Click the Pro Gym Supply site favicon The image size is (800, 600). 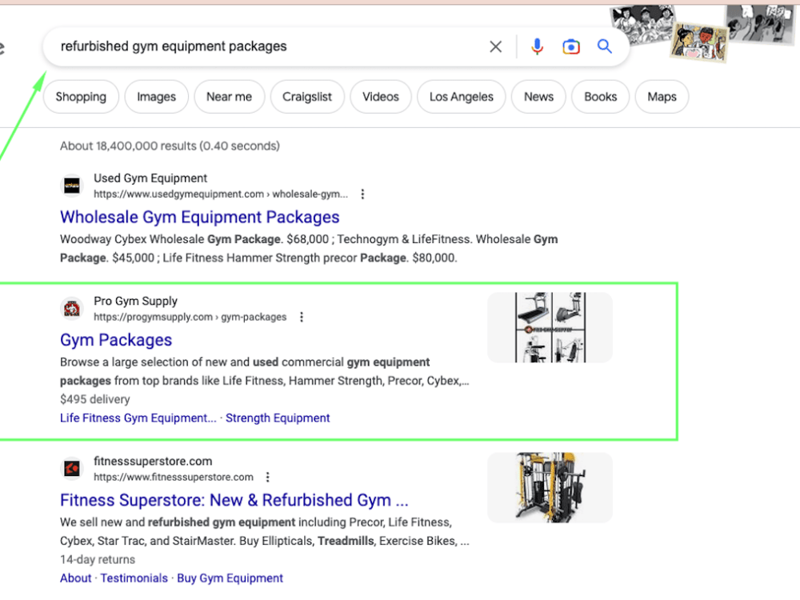click(x=72, y=309)
